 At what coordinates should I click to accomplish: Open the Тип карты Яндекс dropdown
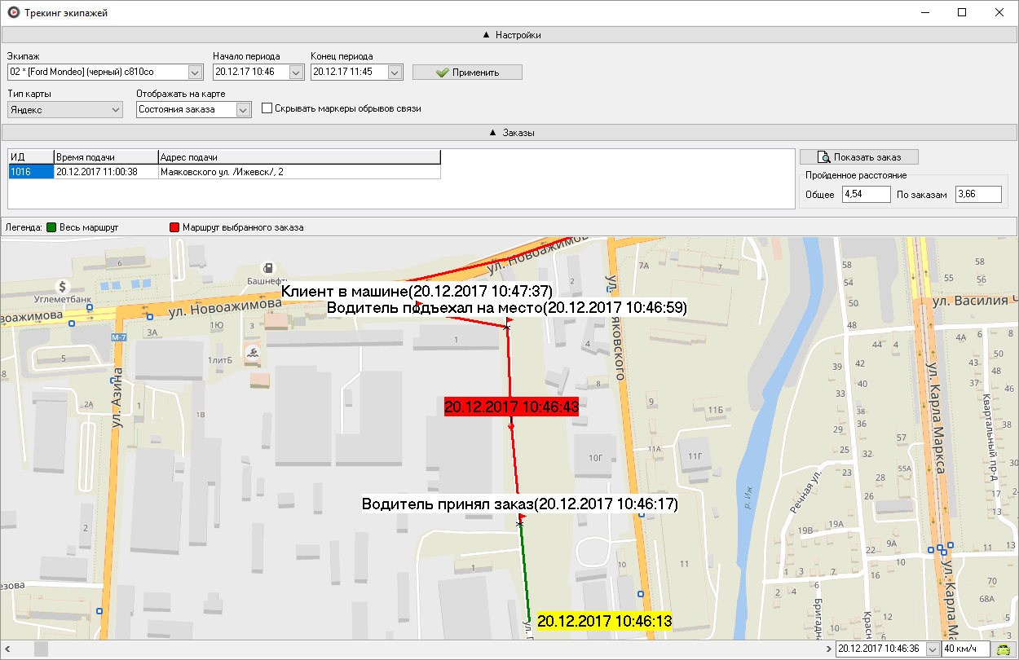(115, 109)
